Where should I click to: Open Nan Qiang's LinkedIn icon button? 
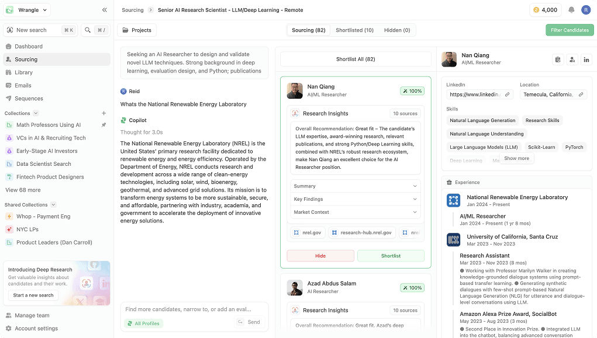[586, 60]
